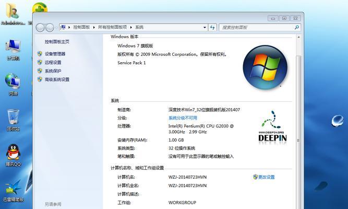Click the Windows 7 logo orb

pos(265,67)
